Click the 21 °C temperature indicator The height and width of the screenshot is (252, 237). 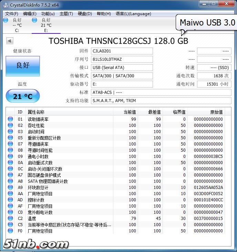(x=23, y=96)
